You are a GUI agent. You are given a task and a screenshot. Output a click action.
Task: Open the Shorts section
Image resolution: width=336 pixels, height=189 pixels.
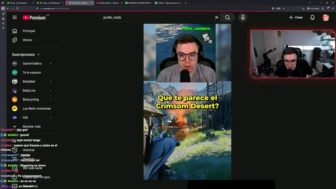point(27,40)
